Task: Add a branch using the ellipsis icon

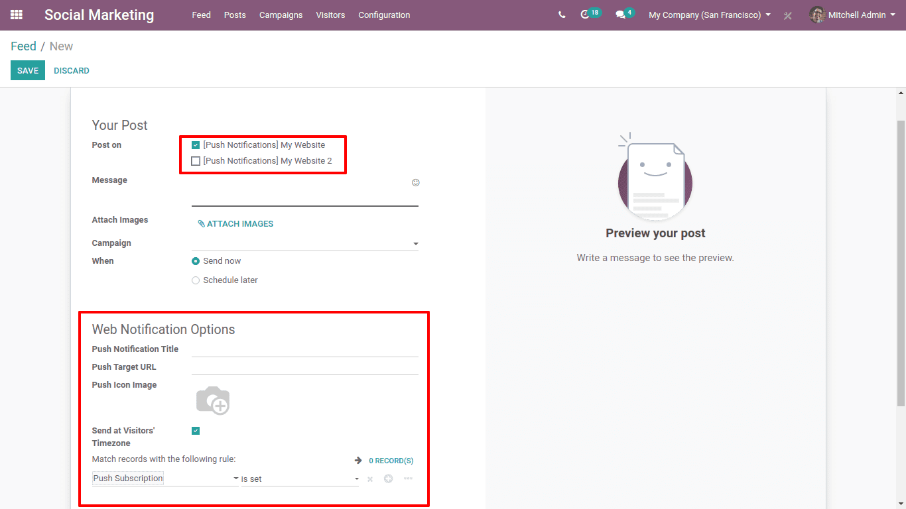Action: (408, 479)
